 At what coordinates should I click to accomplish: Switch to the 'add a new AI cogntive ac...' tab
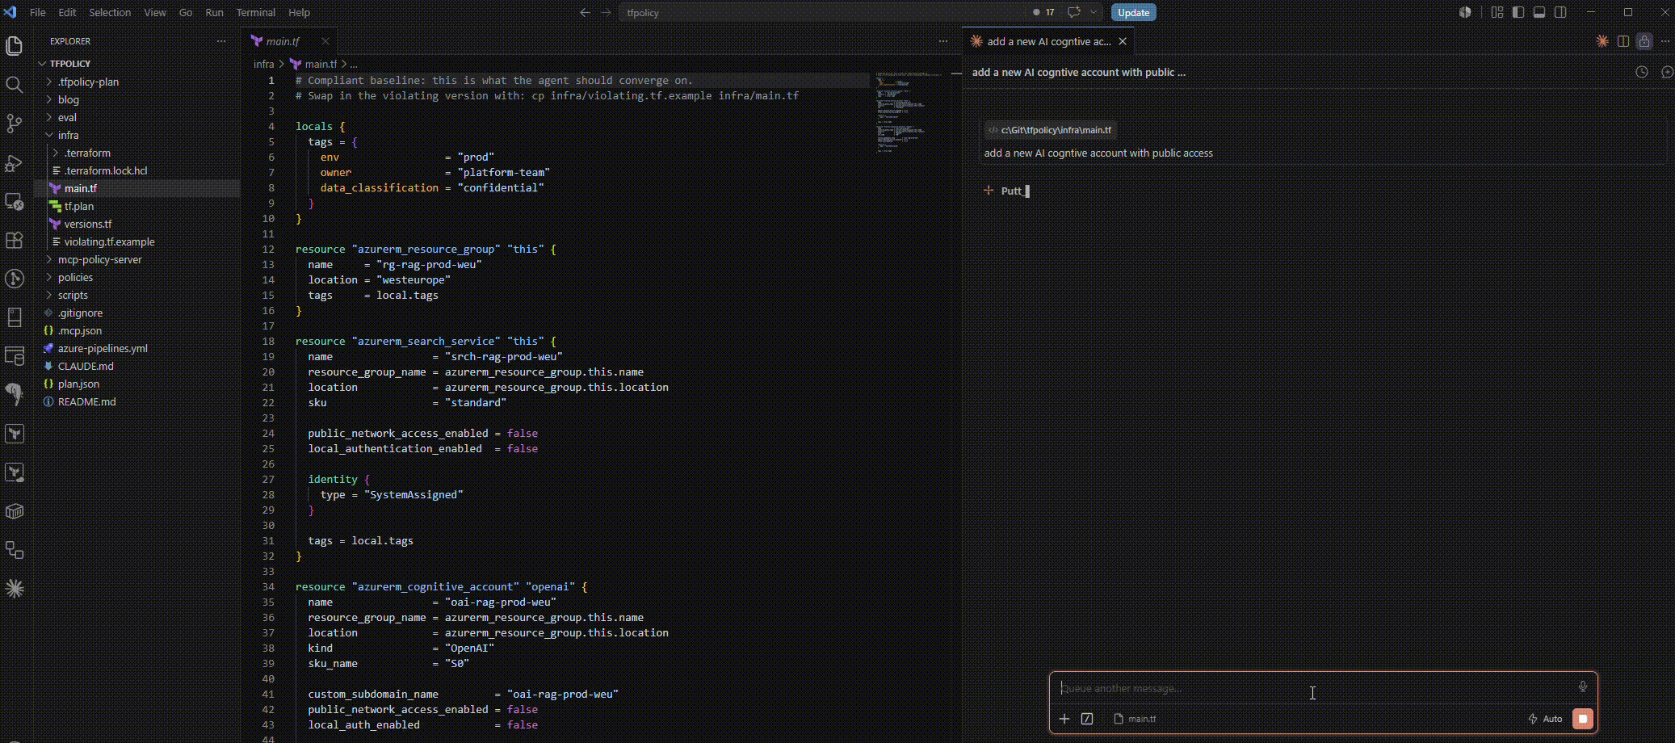(x=1048, y=41)
